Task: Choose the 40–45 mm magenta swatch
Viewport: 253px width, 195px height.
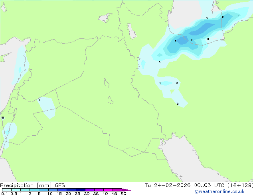Action: click(108, 190)
